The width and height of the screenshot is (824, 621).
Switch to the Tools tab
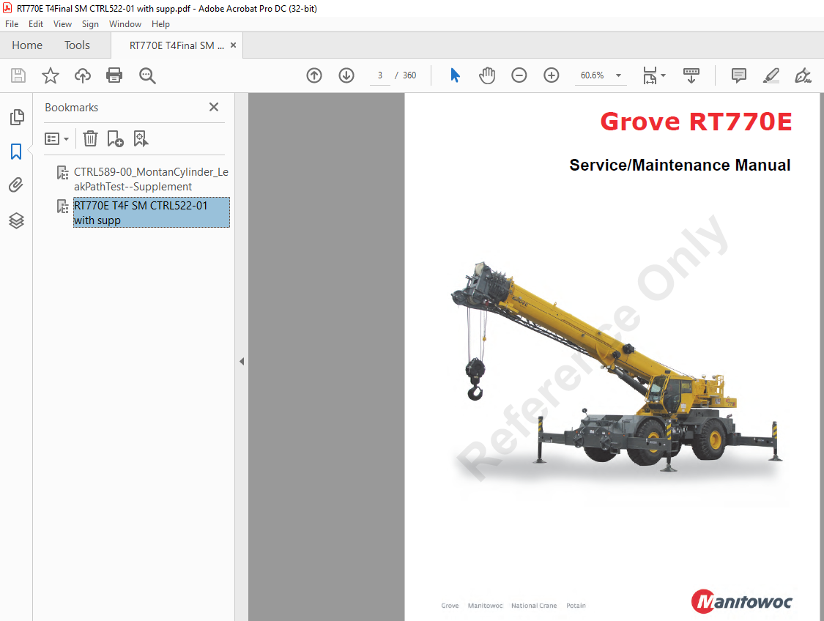77,45
